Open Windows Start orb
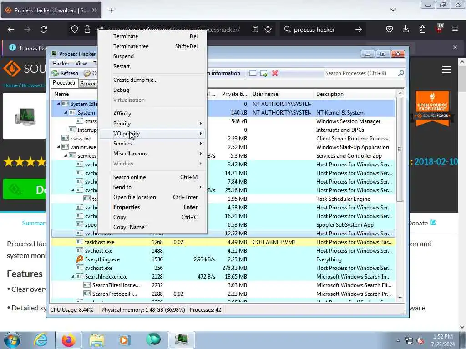Viewport: 466px width, 349px height. pyautogui.click(x=12, y=340)
